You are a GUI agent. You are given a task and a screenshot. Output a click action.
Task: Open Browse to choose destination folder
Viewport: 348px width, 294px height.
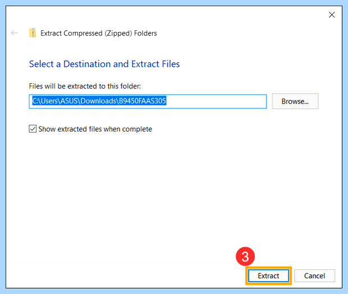(x=295, y=101)
